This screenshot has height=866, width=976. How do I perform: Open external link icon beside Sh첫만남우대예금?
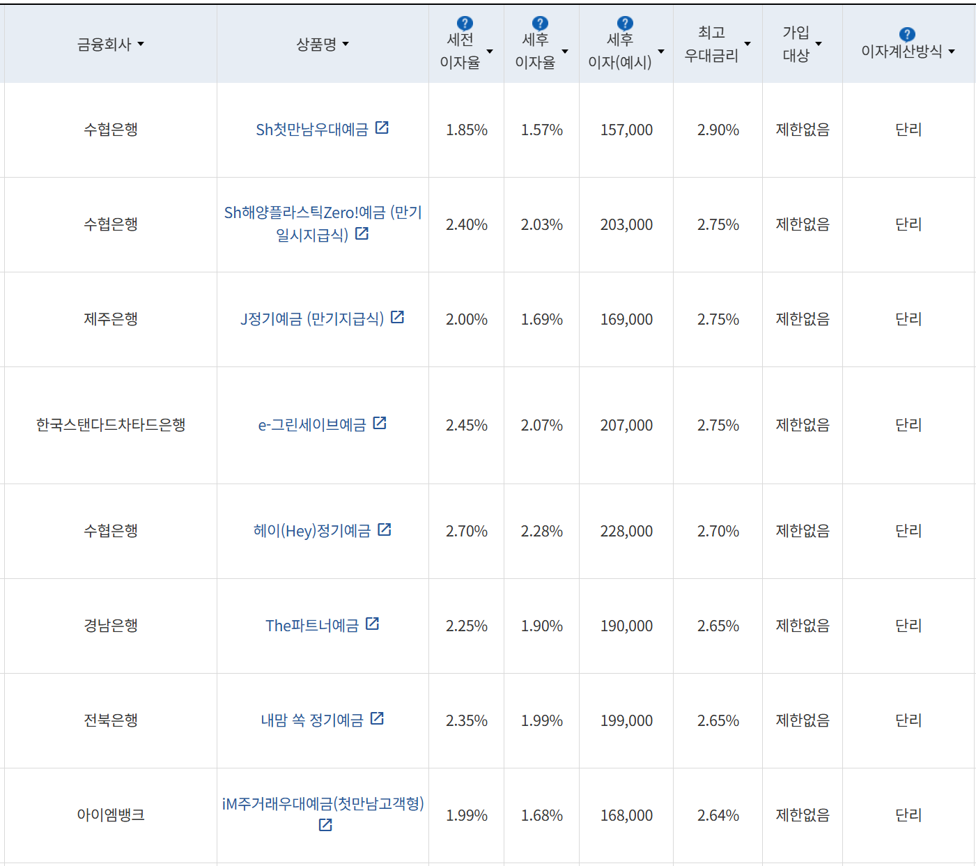382,127
